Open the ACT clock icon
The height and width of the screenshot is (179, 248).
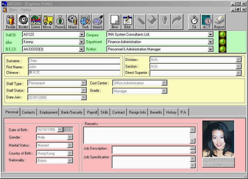pos(207,22)
